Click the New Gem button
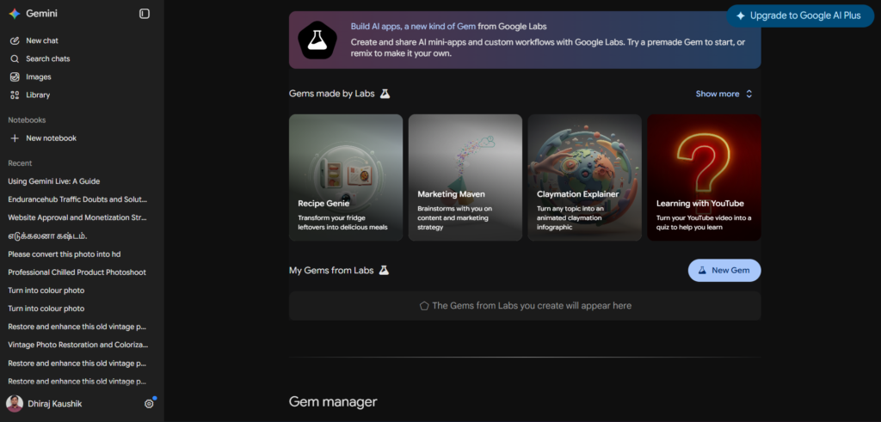Image resolution: width=881 pixels, height=422 pixels. point(724,270)
